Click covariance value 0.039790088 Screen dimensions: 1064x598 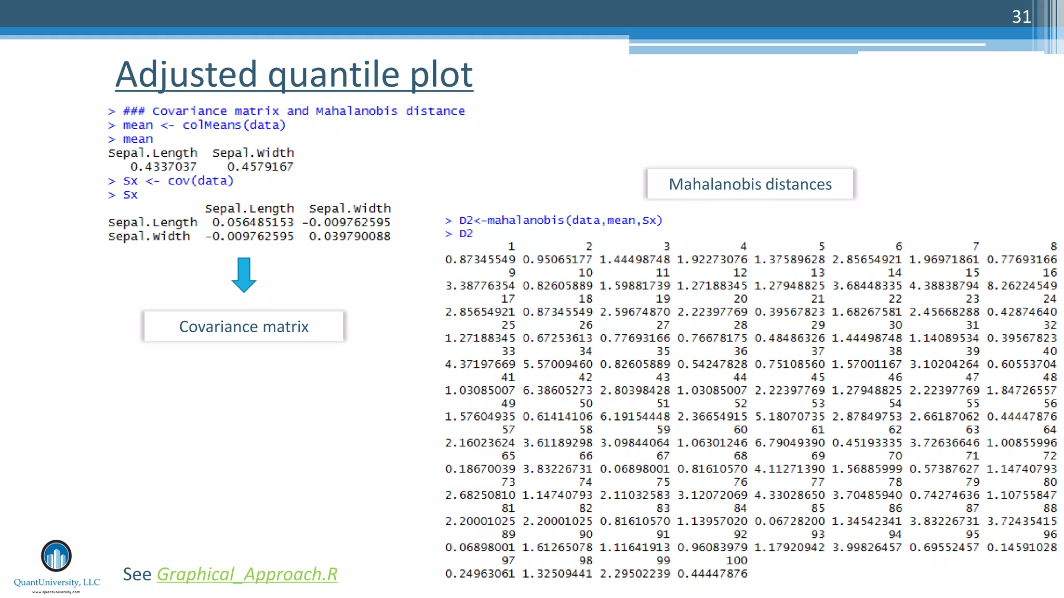[x=350, y=236]
